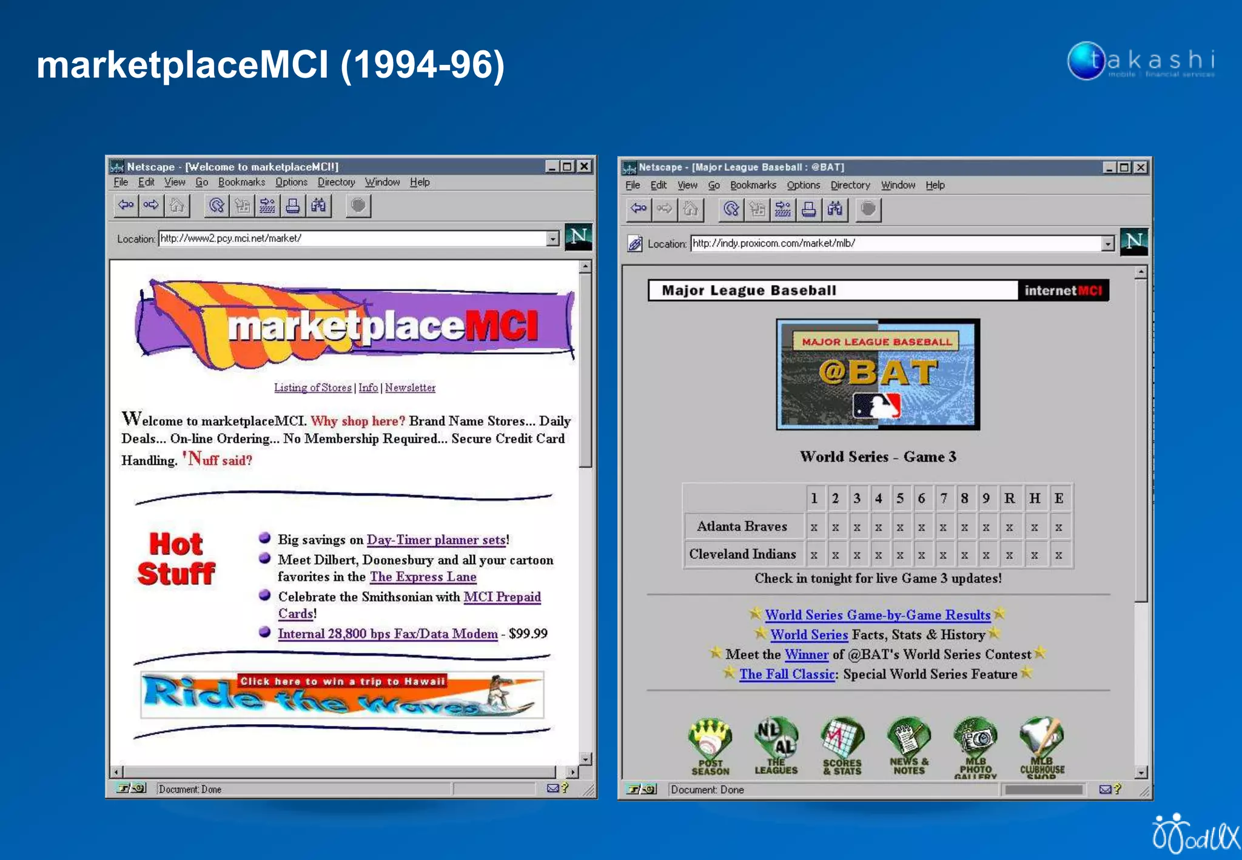The height and width of the screenshot is (860, 1242).
Task: Open View menu in Baseball window
Action: (x=687, y=185)
